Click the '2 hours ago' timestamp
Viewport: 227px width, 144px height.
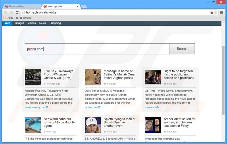50,132
